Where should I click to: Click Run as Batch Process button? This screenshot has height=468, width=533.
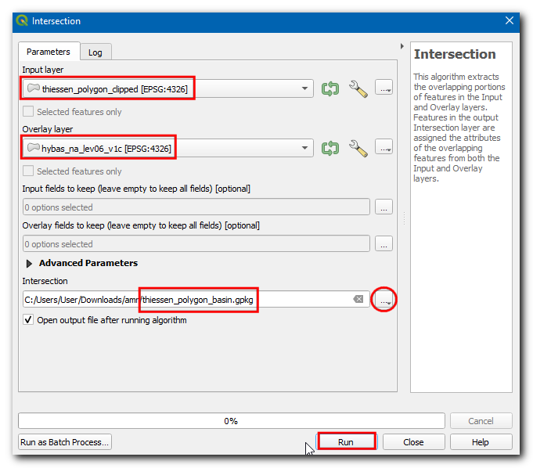65,442
